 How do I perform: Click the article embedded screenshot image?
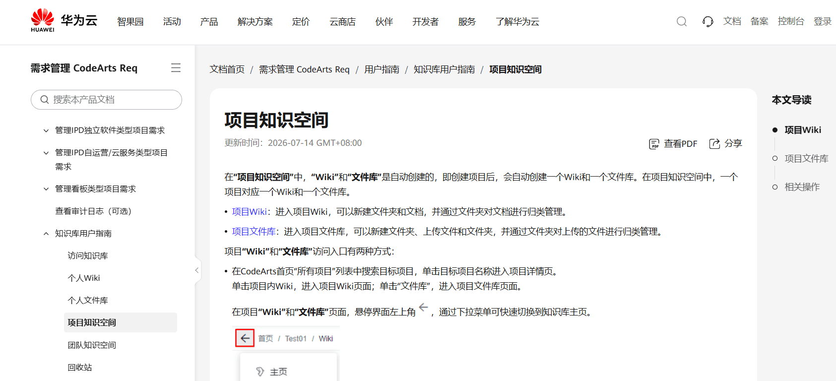click(x=286, y=353)
